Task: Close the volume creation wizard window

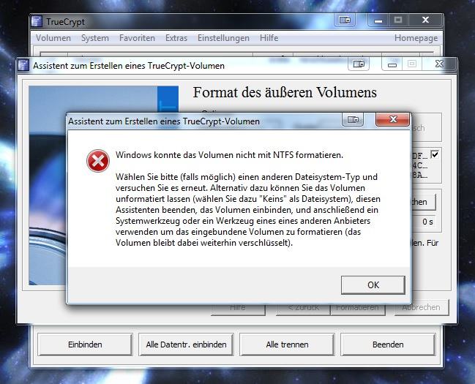Action: click(x=439, y=64)
